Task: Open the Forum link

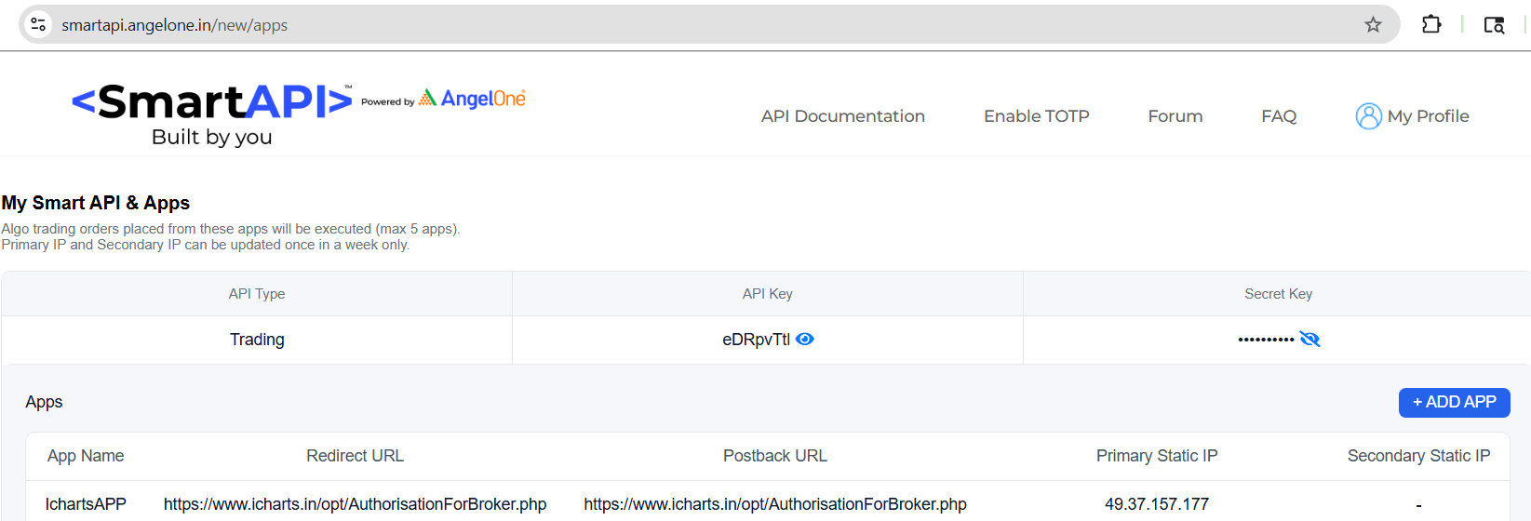Action: (x=1175, y=116)
